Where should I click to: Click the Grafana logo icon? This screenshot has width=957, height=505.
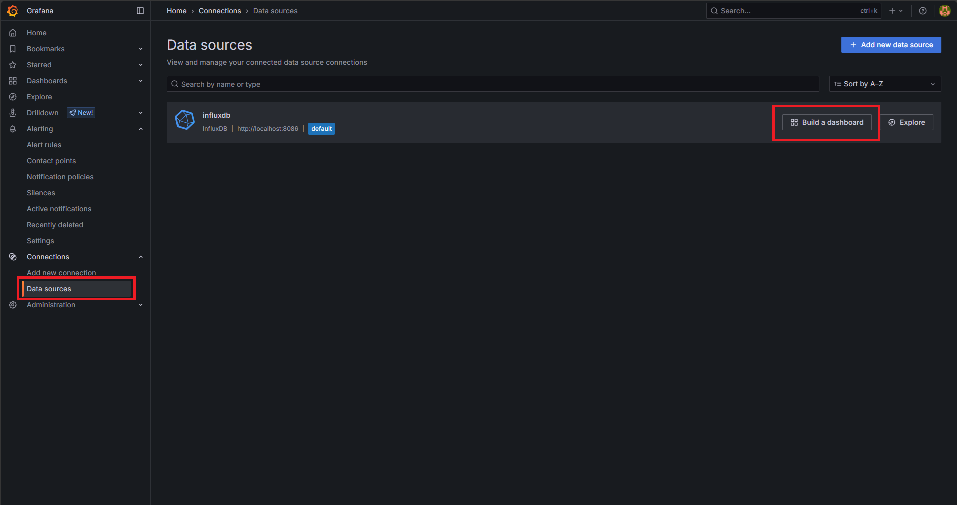13,11
